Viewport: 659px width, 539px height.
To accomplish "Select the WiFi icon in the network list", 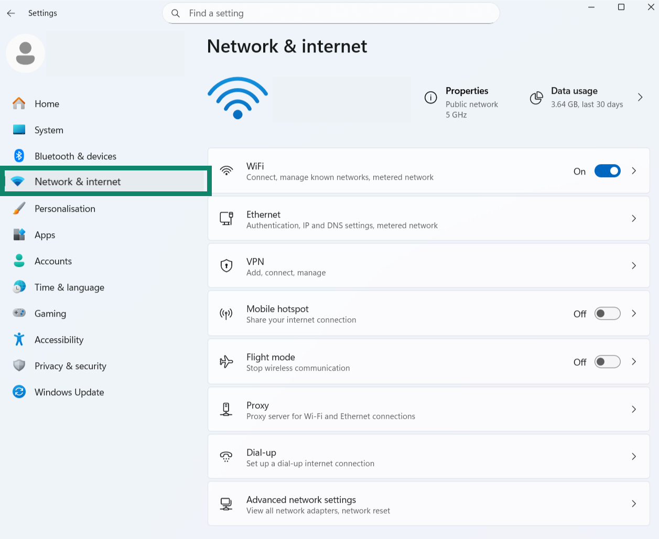I will [x=226, y=171].
